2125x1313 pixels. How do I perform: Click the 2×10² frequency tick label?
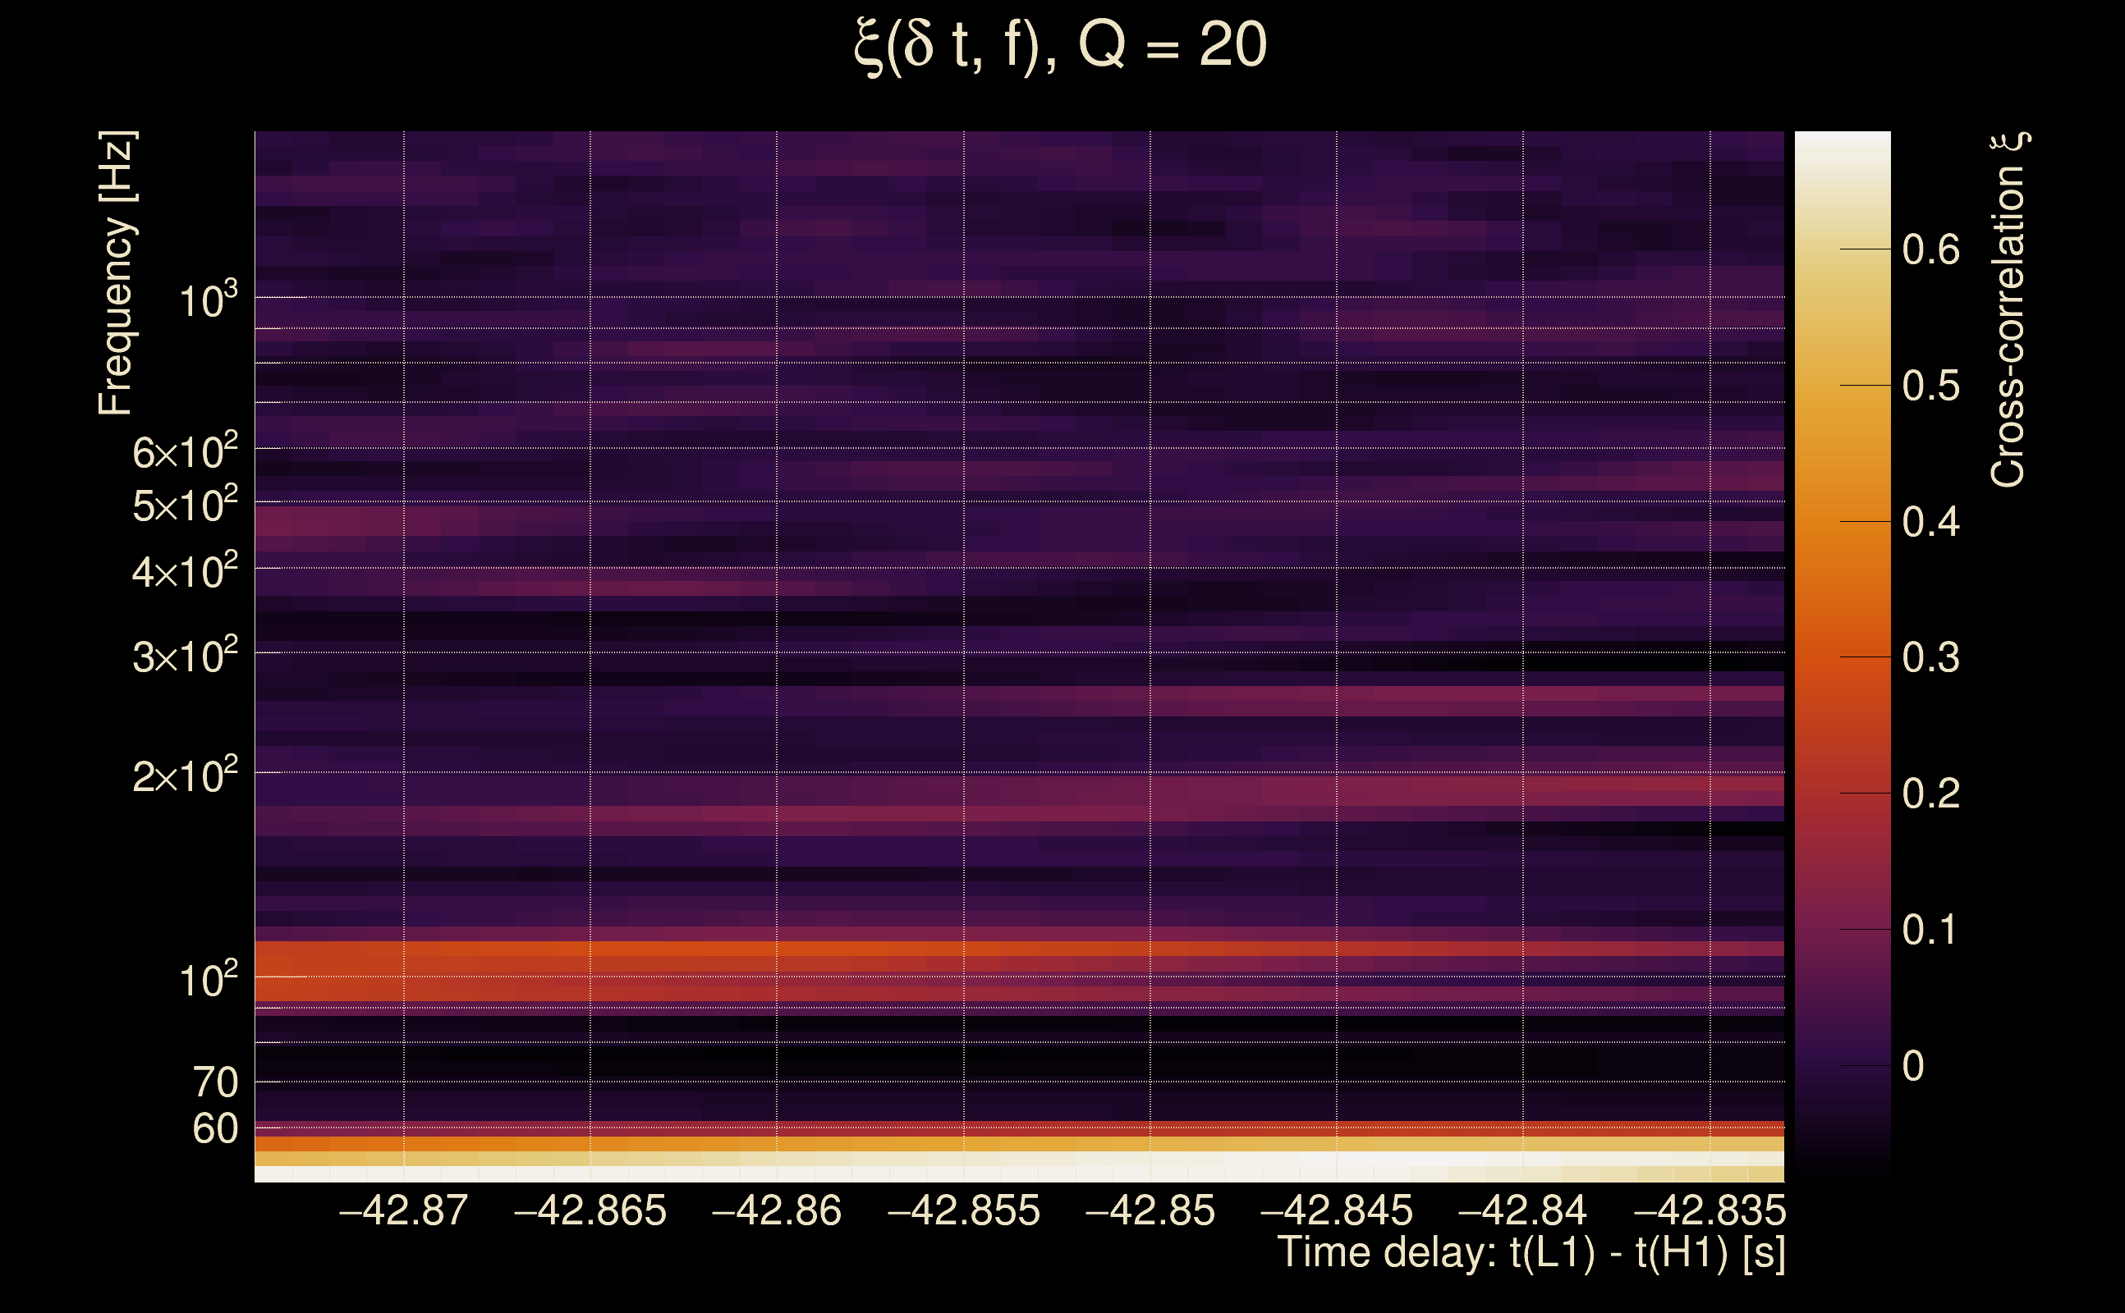click(185, 775)
